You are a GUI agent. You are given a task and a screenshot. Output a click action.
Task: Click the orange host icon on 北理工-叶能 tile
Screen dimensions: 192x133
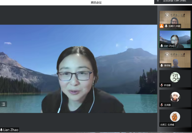(161, 26)
